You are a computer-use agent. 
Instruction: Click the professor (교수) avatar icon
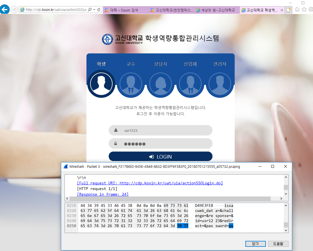[x=131, y=84]
